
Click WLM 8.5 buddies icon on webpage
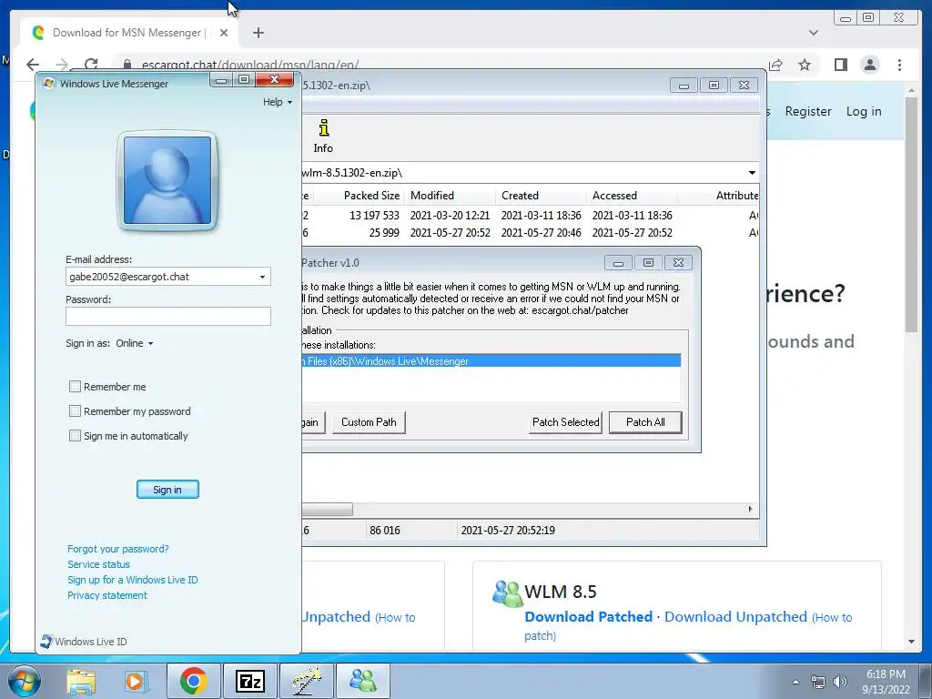point(508,593)
